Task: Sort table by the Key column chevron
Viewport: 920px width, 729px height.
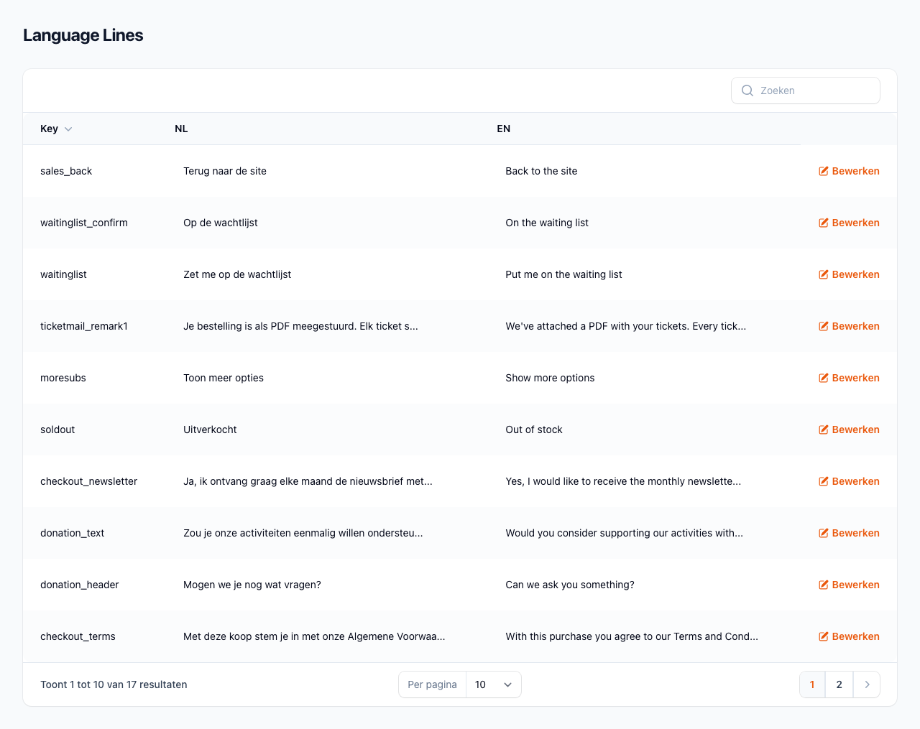Action: (68, 129)
